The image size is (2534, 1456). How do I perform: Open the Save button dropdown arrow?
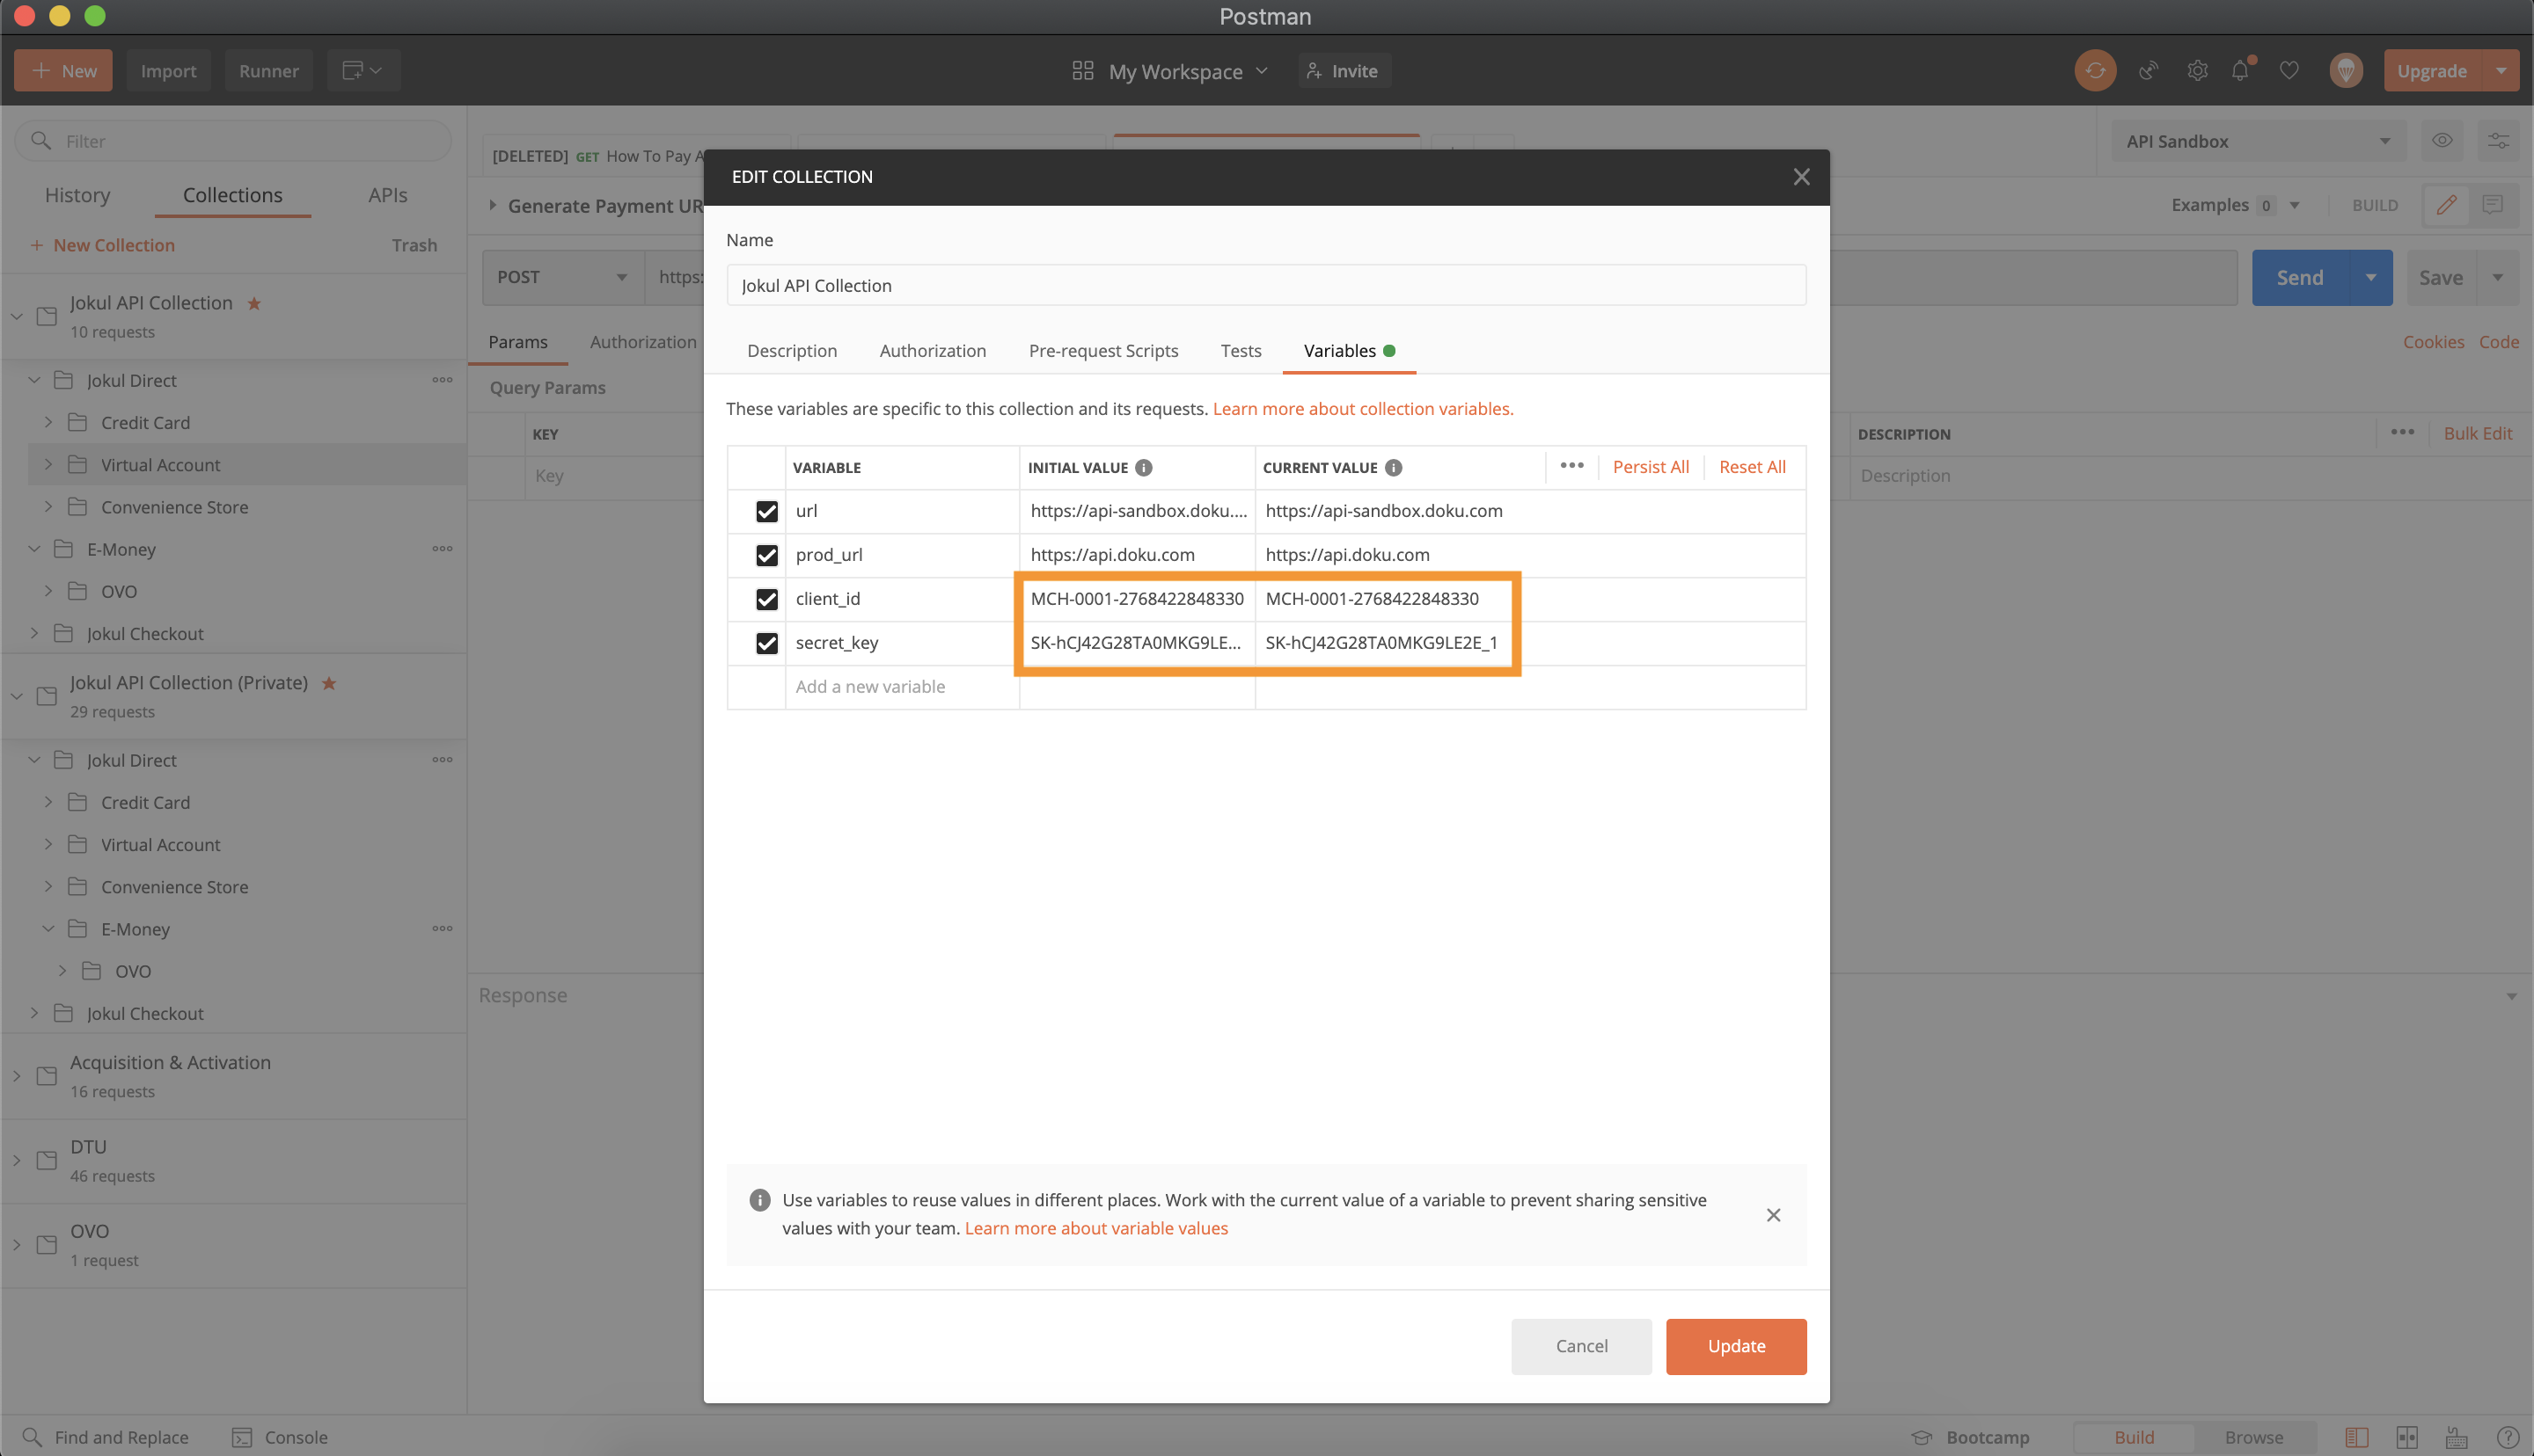(2498, 277)
